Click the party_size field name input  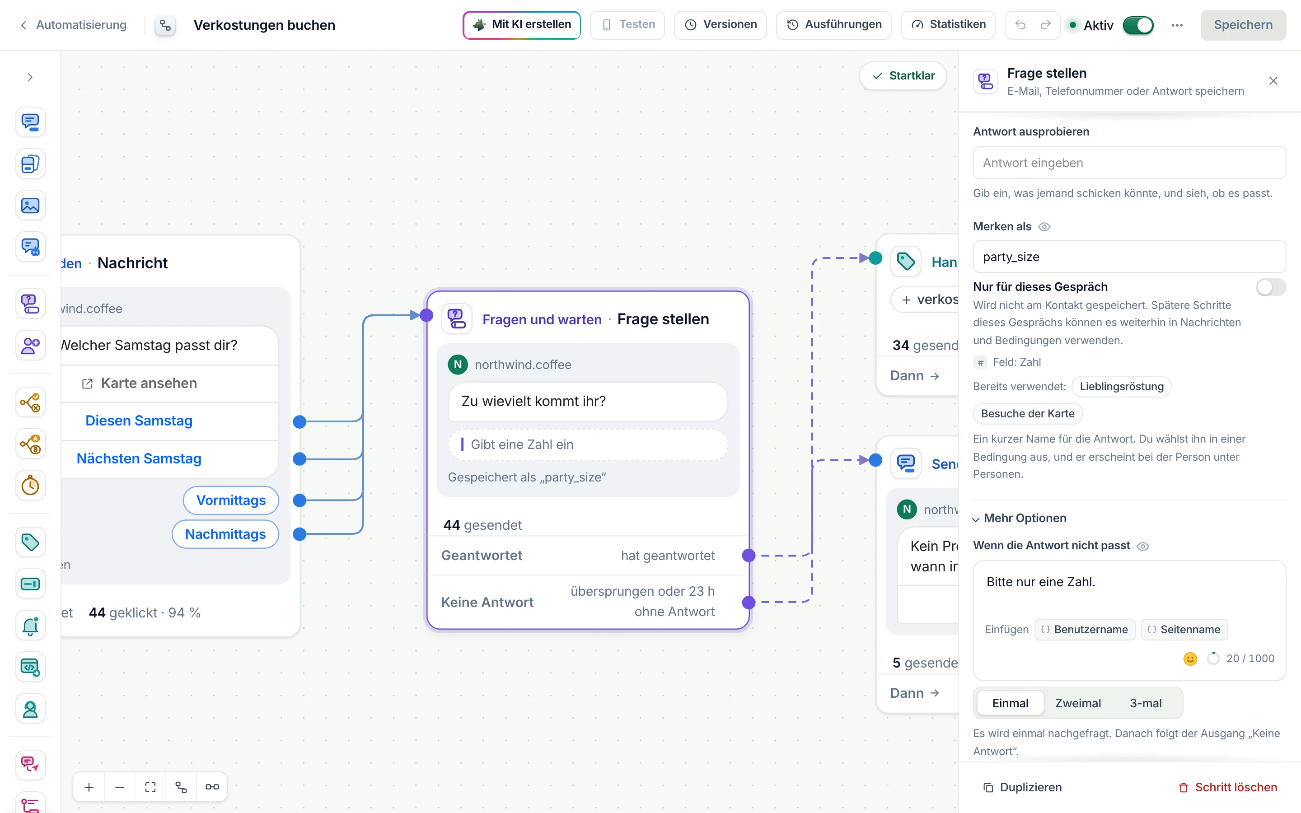(1129, 257)
